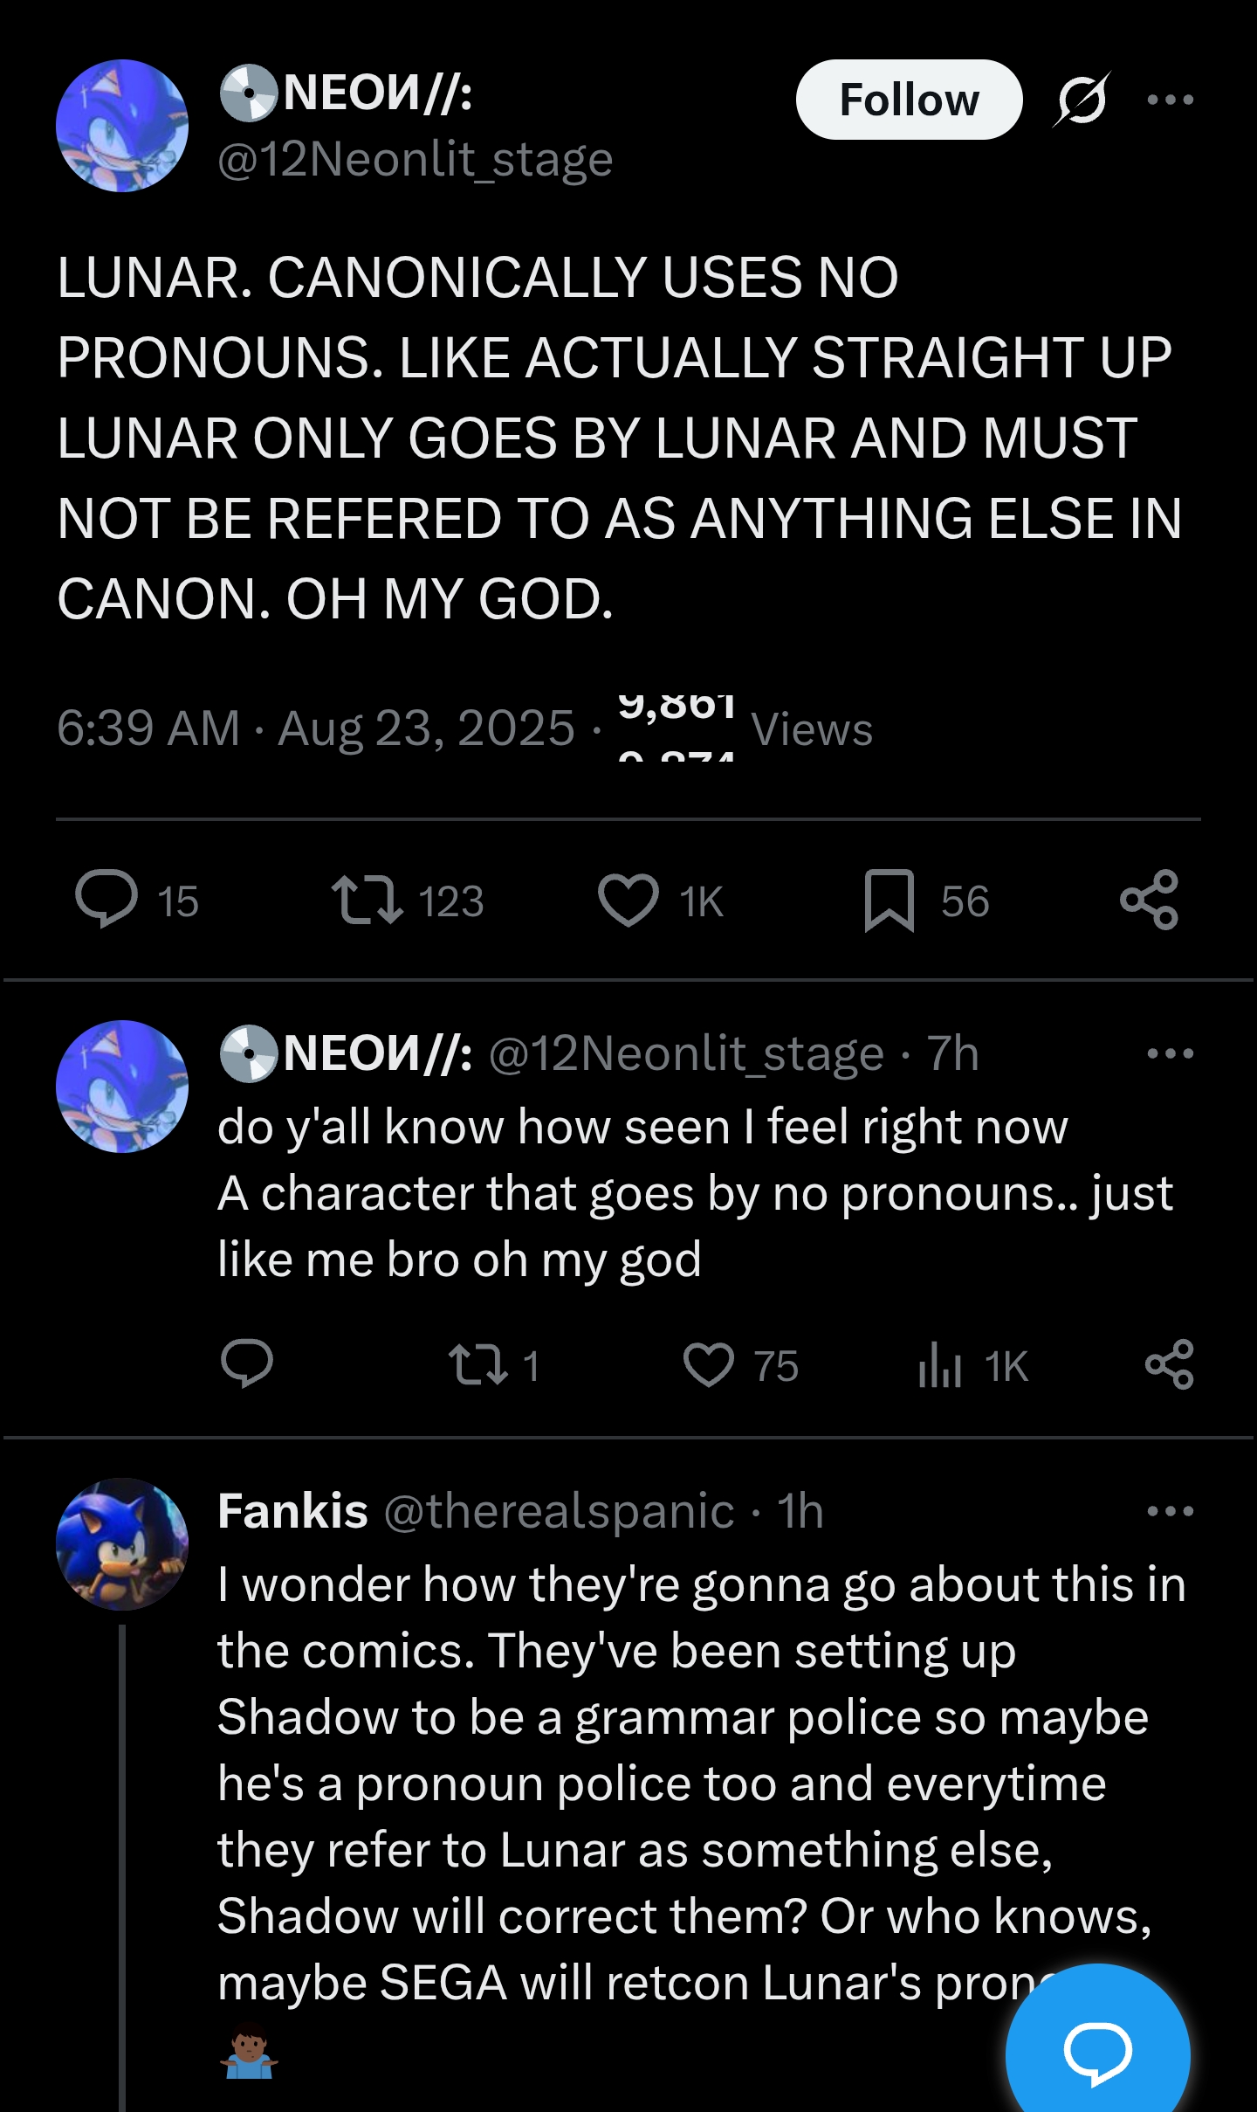Open NEON's profile picture in header
The image size is (1257, 2112).
tap(122, 126)
